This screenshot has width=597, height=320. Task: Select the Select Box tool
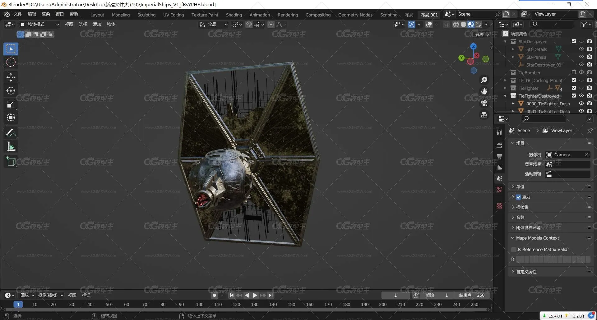(11, 49)
